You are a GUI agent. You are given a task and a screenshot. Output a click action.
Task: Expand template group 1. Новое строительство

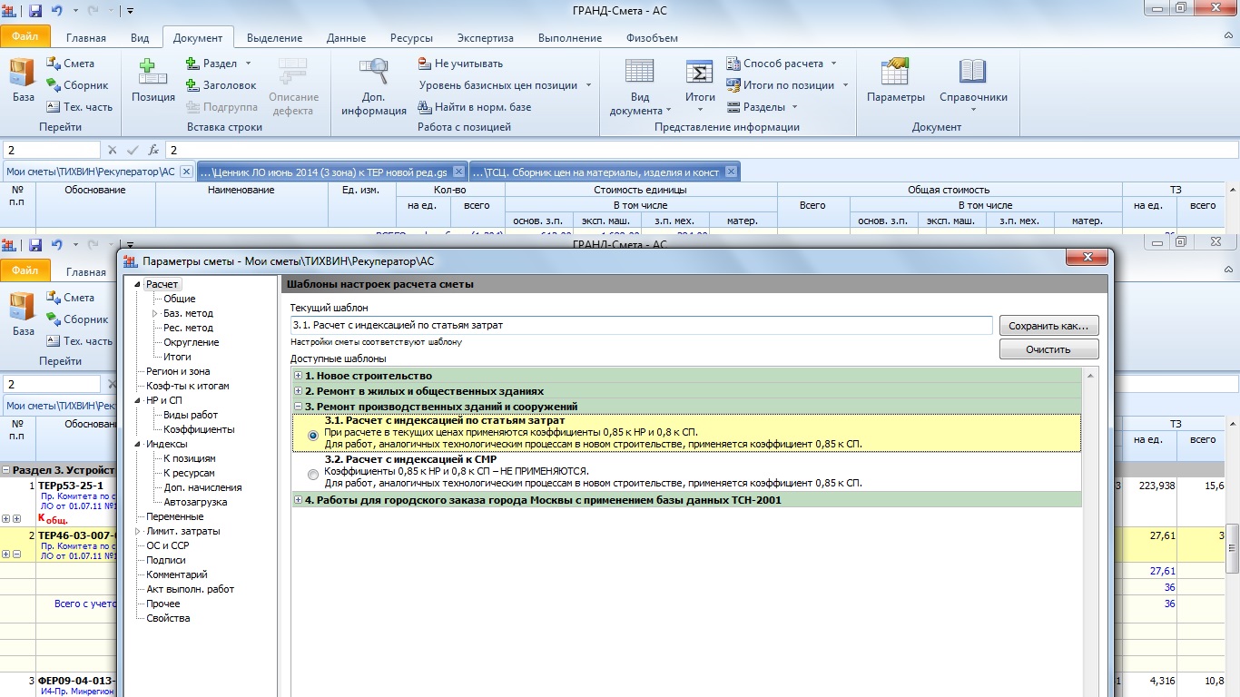point(299,376)
